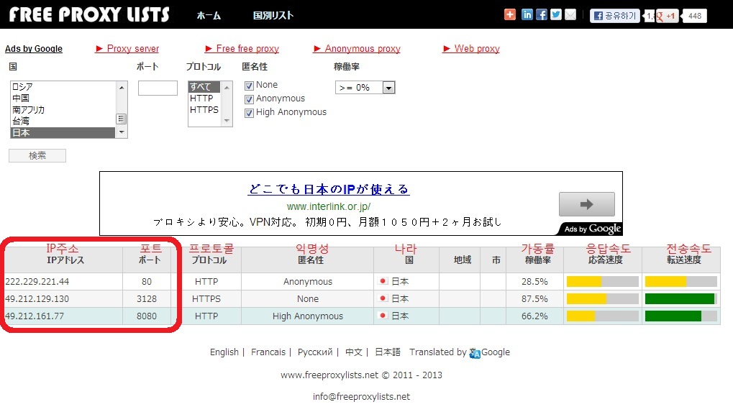Uncheck the Anonymous checkbox
The height and width of the screenshot is (412, 733).
point(249,99)
